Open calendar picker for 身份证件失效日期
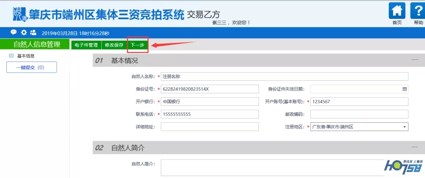The image size is (425, 178). click(405, 89)
